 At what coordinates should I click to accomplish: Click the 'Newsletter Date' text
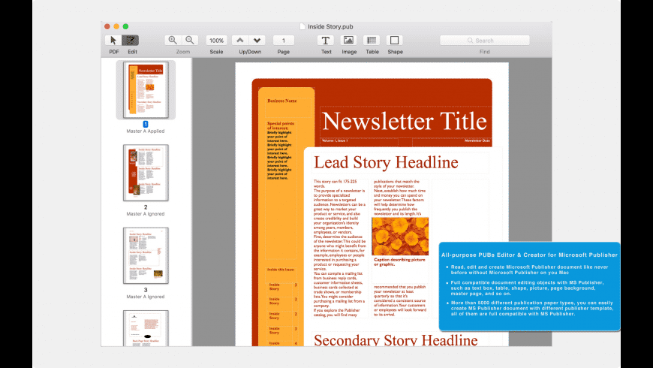click(477, 141)
